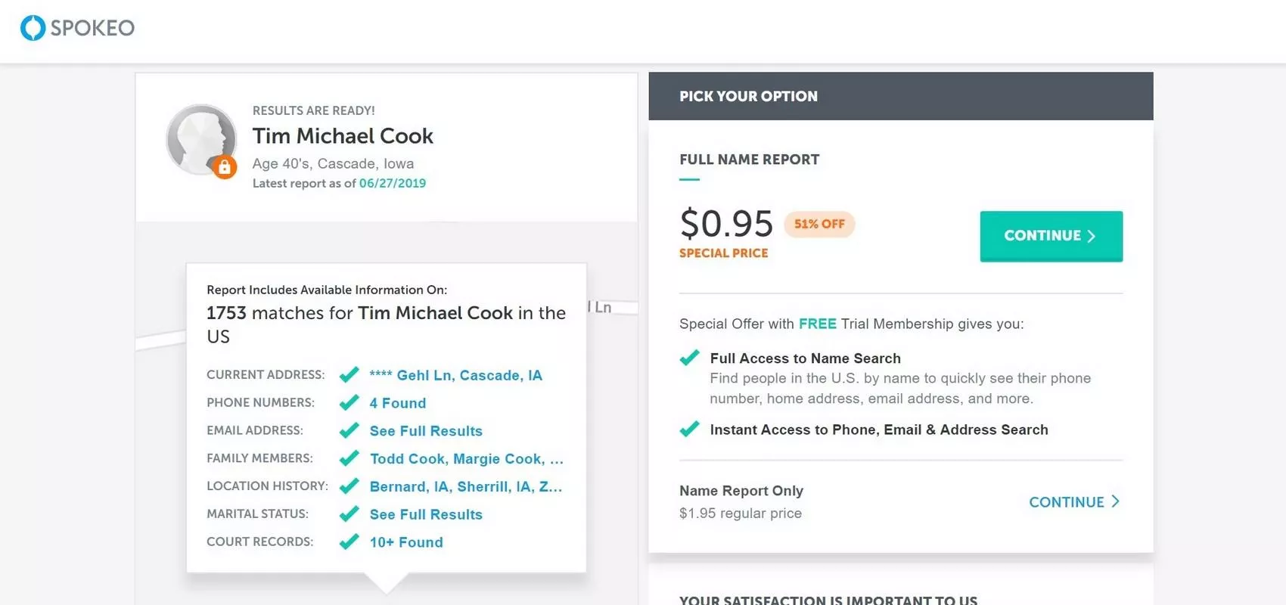Image resolution: width=1286 pixels, height=605 pixels.
Task: Click See Full Results for marital status
Action: pos(426,514)
